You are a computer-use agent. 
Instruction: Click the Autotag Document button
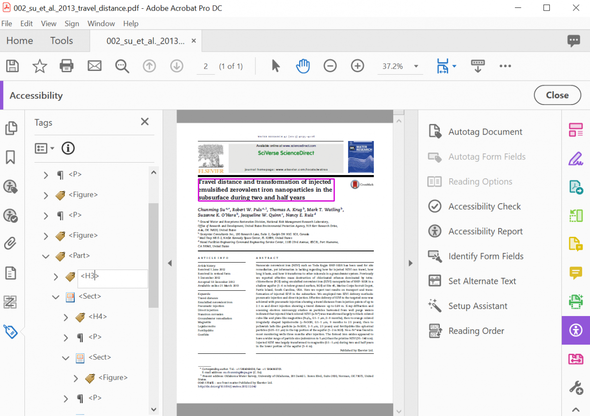pyautogui.click(x=485, y=131)
